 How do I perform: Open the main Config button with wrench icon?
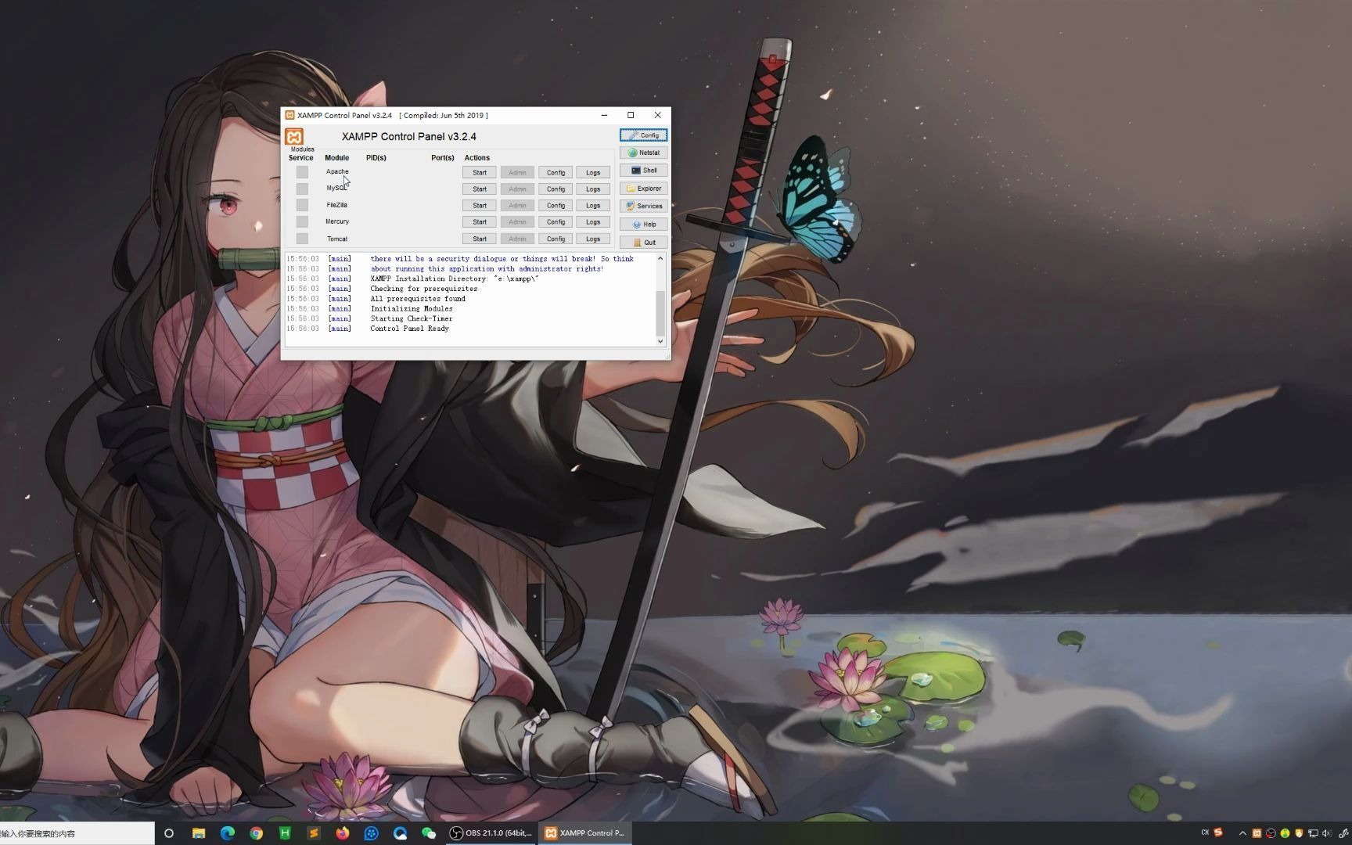(x=643, y=135)
